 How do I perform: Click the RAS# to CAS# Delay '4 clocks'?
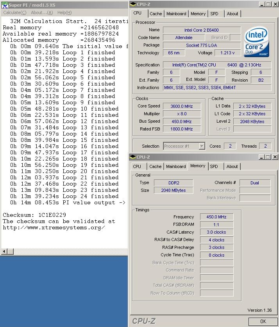216,240
